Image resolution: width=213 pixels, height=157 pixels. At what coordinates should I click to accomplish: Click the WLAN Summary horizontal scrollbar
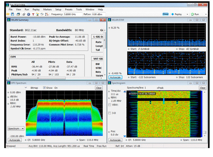click(x=56, y=78)
